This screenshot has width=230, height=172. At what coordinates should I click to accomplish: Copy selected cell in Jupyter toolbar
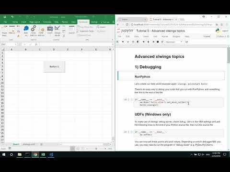click(133, 42)
